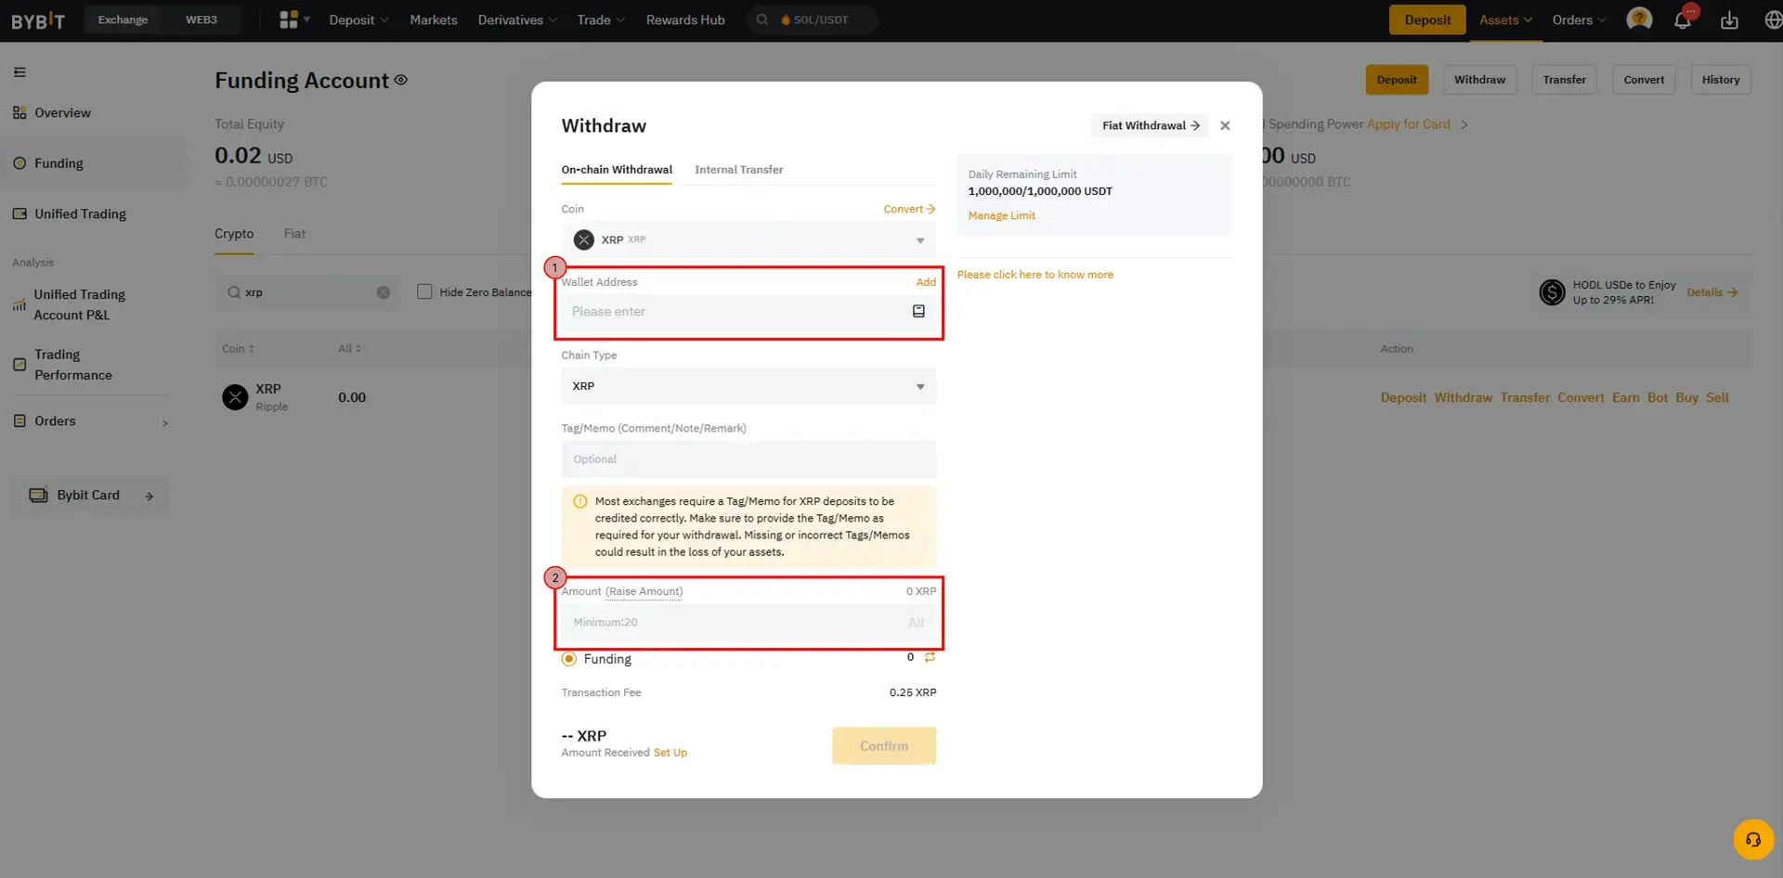Expand the Chain Type dropdown
The height and width of the screenshot is (878, 1783).
[x=748, y=386]
